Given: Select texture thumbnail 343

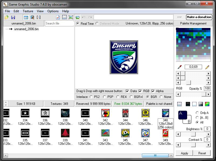Looking at the screenshot, I should point(105,133).
